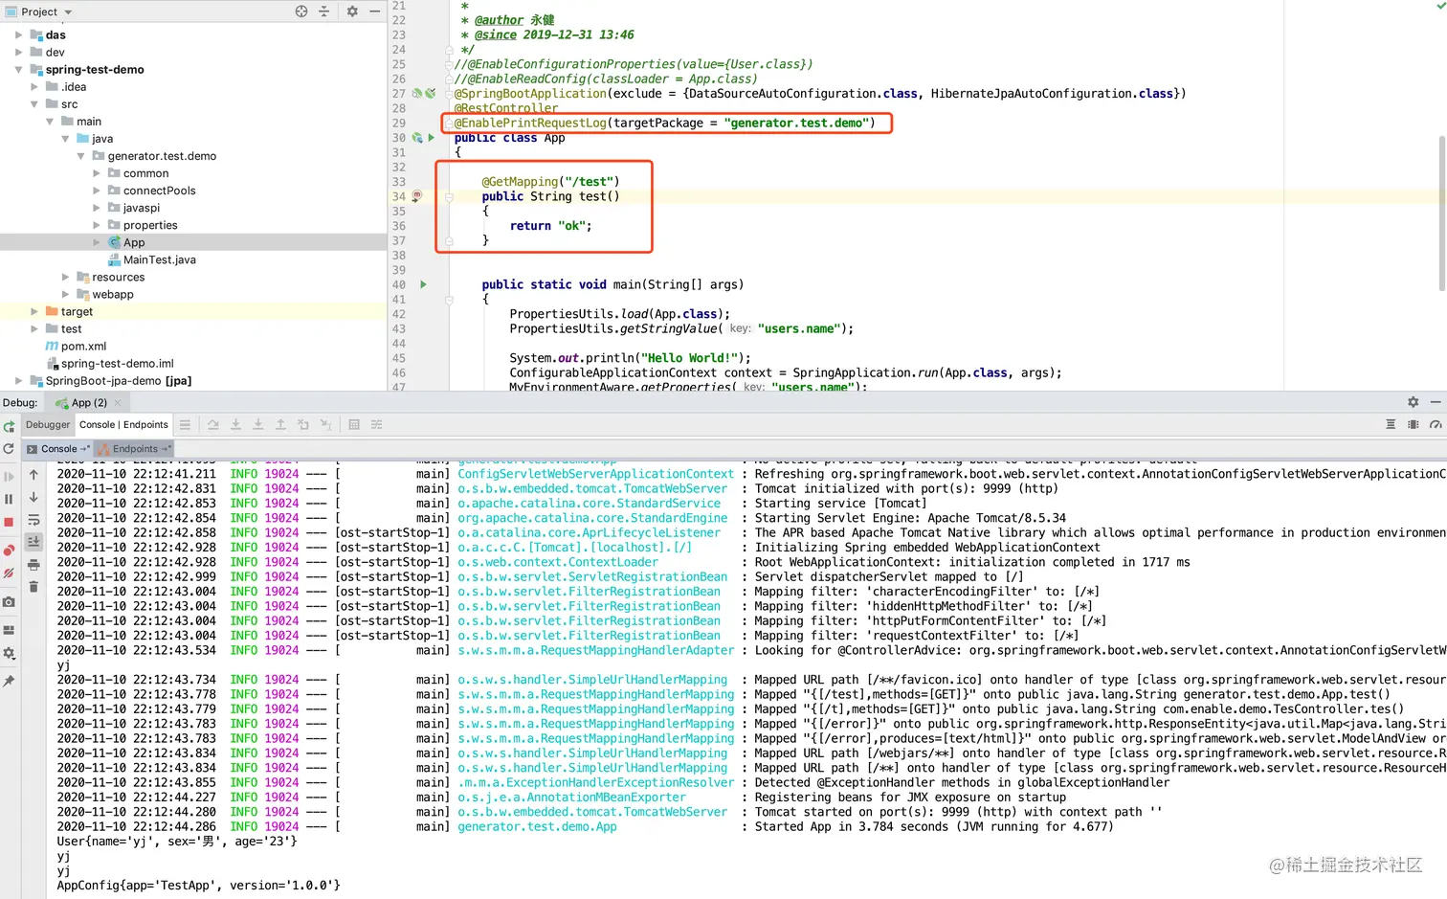Pause the running program
Screen dimensions: 1447x899
(9, 499)
